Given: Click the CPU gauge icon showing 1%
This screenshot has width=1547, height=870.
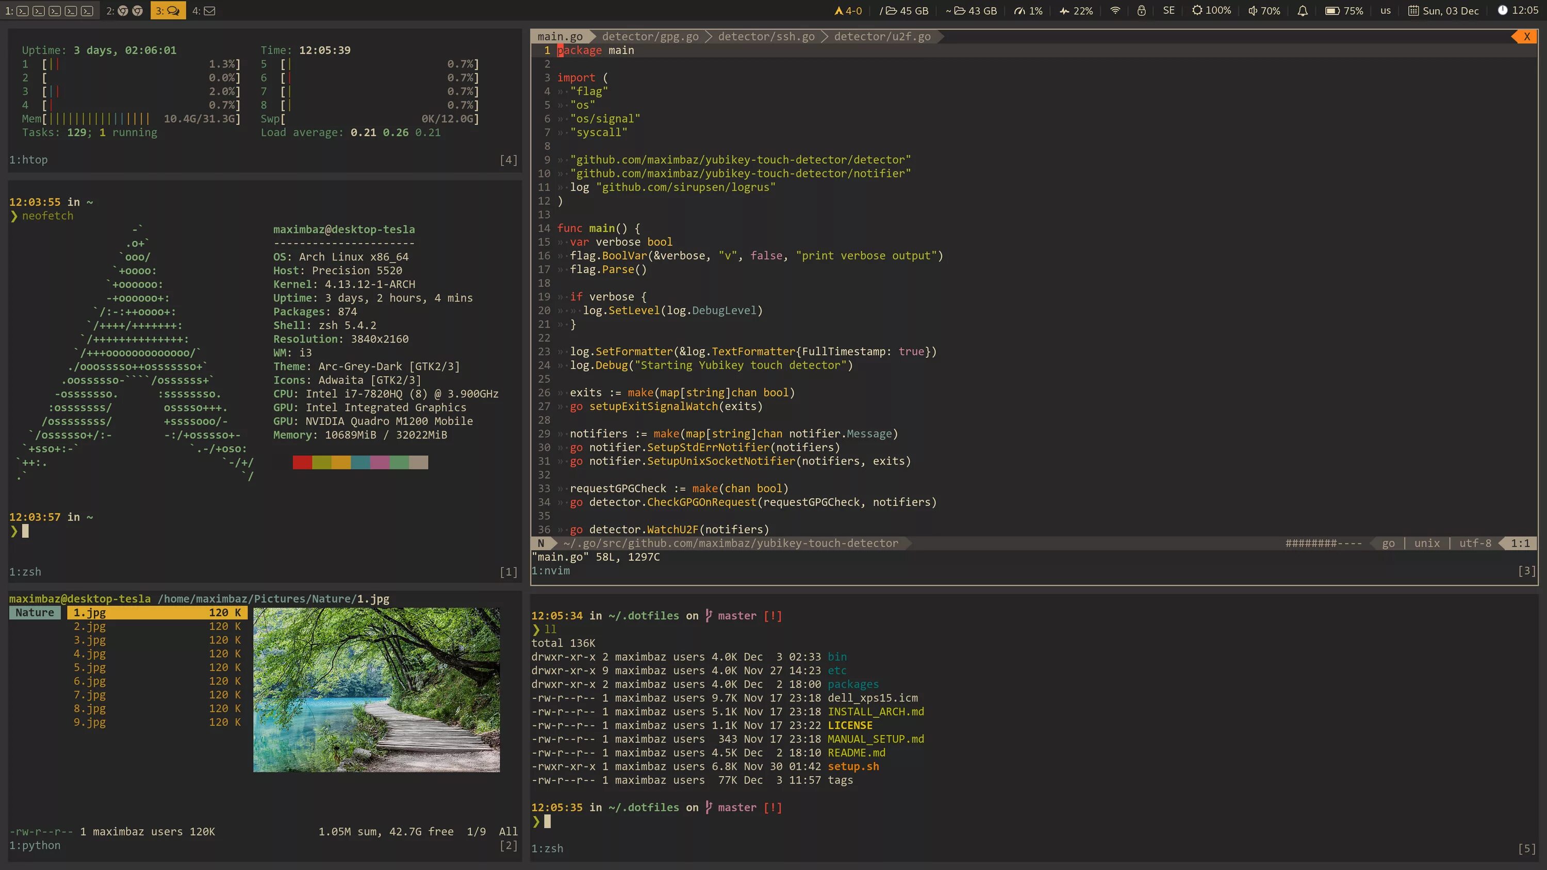Looking at the screenshot, I should (1019, 10).
